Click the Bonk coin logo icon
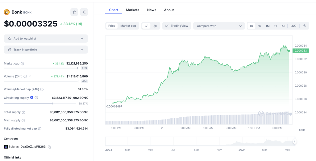Viewport: 316px width, 161px height. [x=7, y=12]
